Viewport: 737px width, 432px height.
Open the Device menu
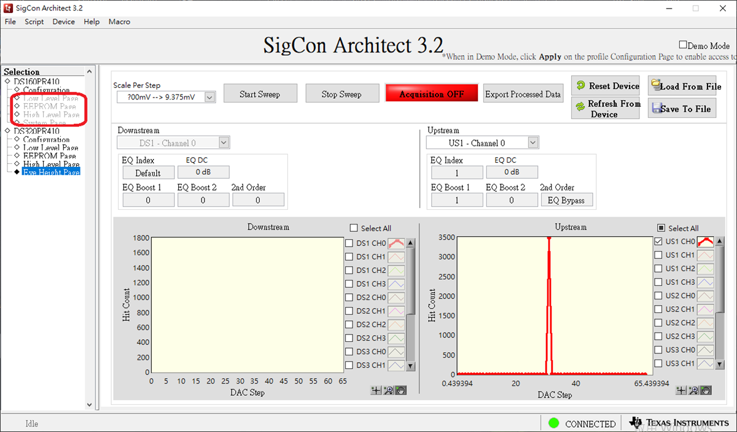63,21
